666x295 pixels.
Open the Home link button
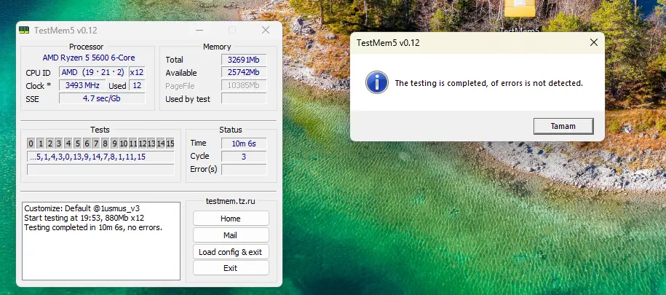click(231, 219)
